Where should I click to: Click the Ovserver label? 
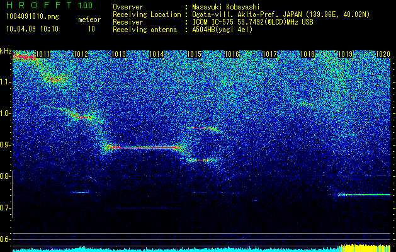[x=128, y=7]
